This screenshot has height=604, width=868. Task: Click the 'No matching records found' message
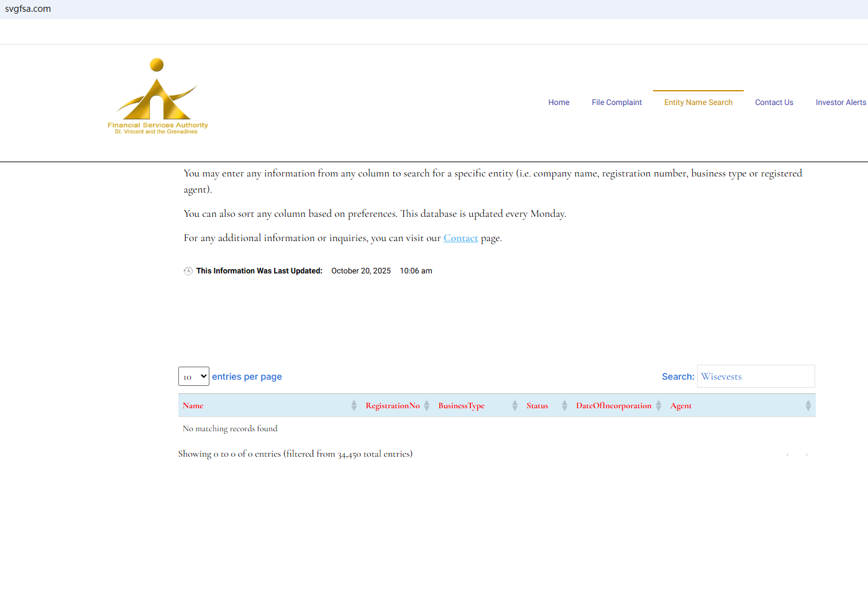pos(230,429)
